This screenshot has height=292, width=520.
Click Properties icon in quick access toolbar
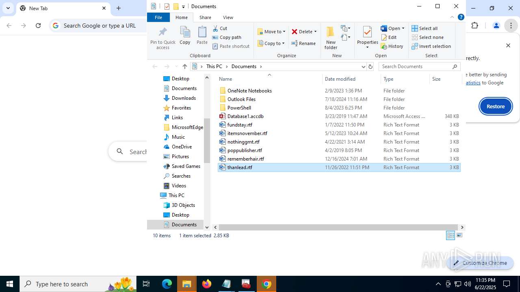167,6
